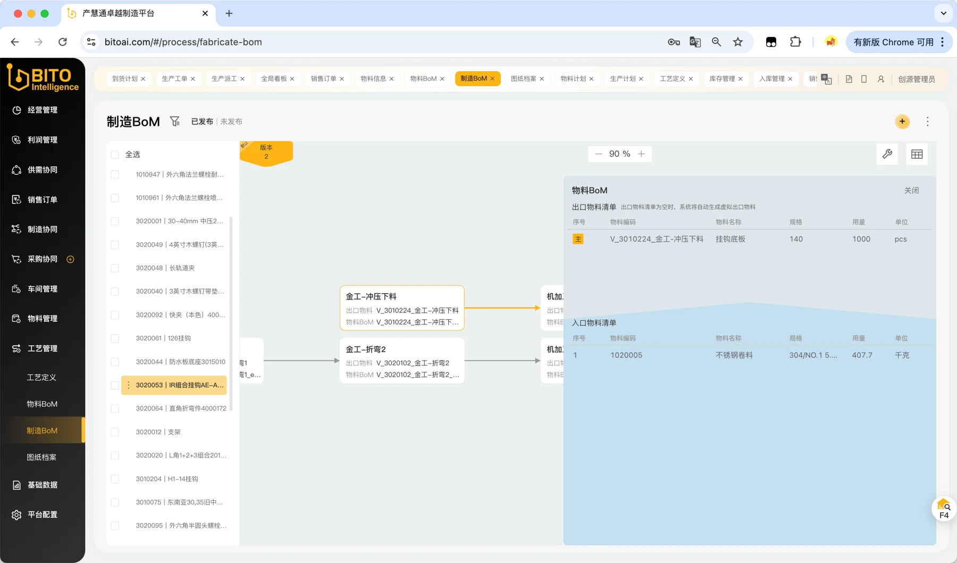The image size is (957, 563).
Task: Open the Chrome extensions puzzle icon
Action: tap(795, 42)
